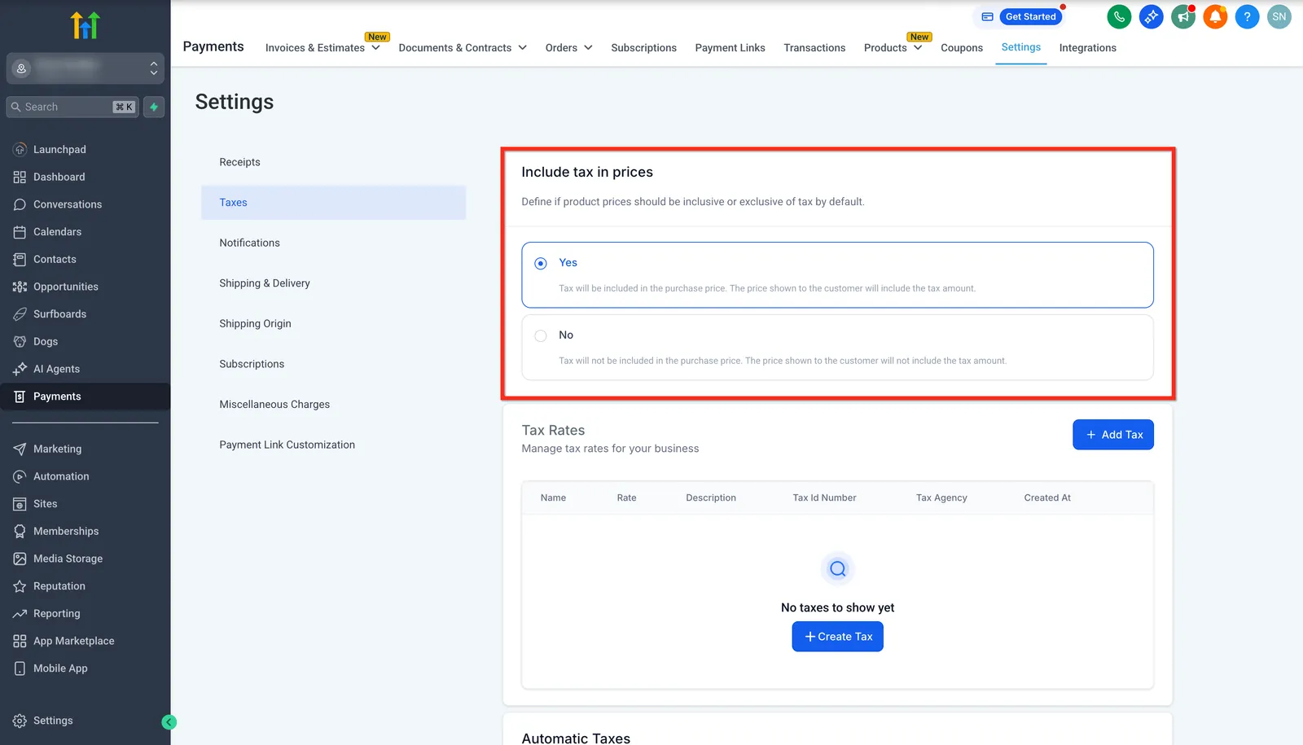Viewport: 1303px width, 745px height.
Task: Click the Conversations chat bubble icon
Action: coord(20,204)
